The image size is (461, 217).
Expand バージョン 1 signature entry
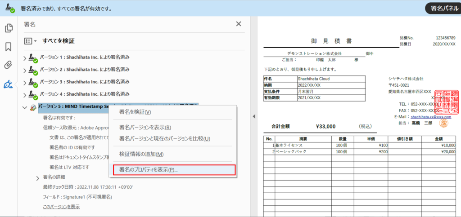point(25,58)
